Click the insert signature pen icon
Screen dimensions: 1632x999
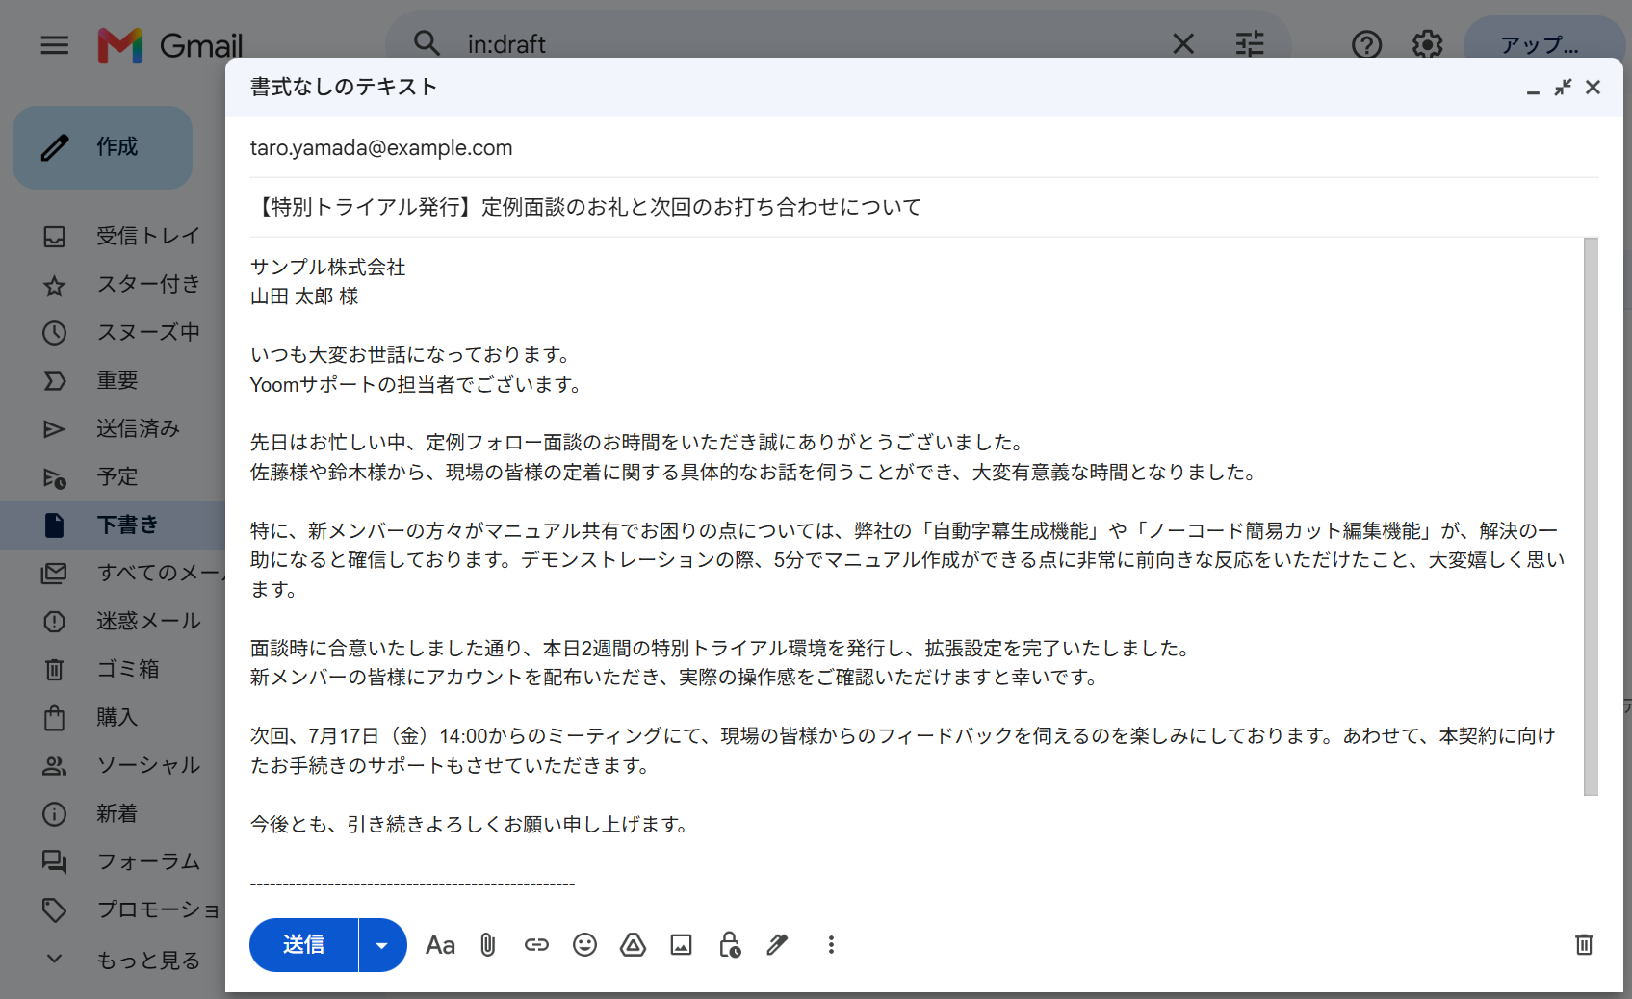(x=777, y=945)
